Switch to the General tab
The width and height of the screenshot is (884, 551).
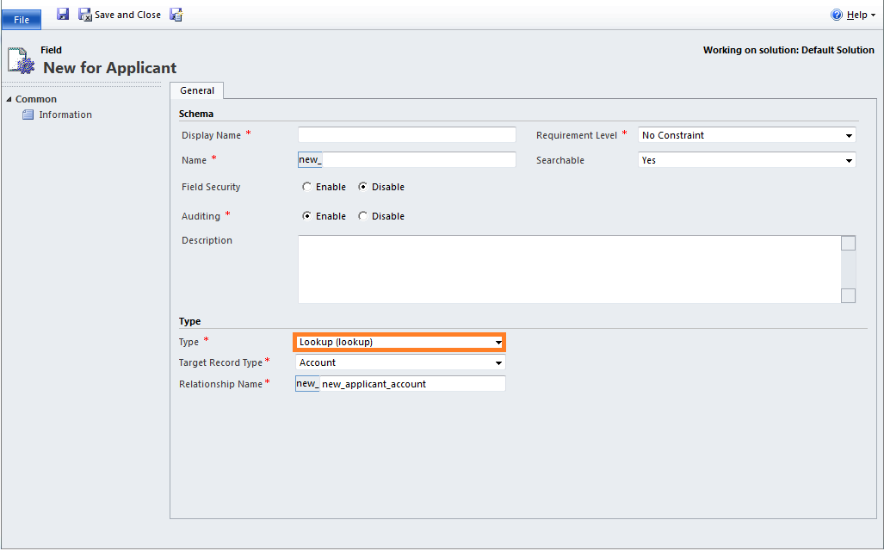click(x=197, y=90)
